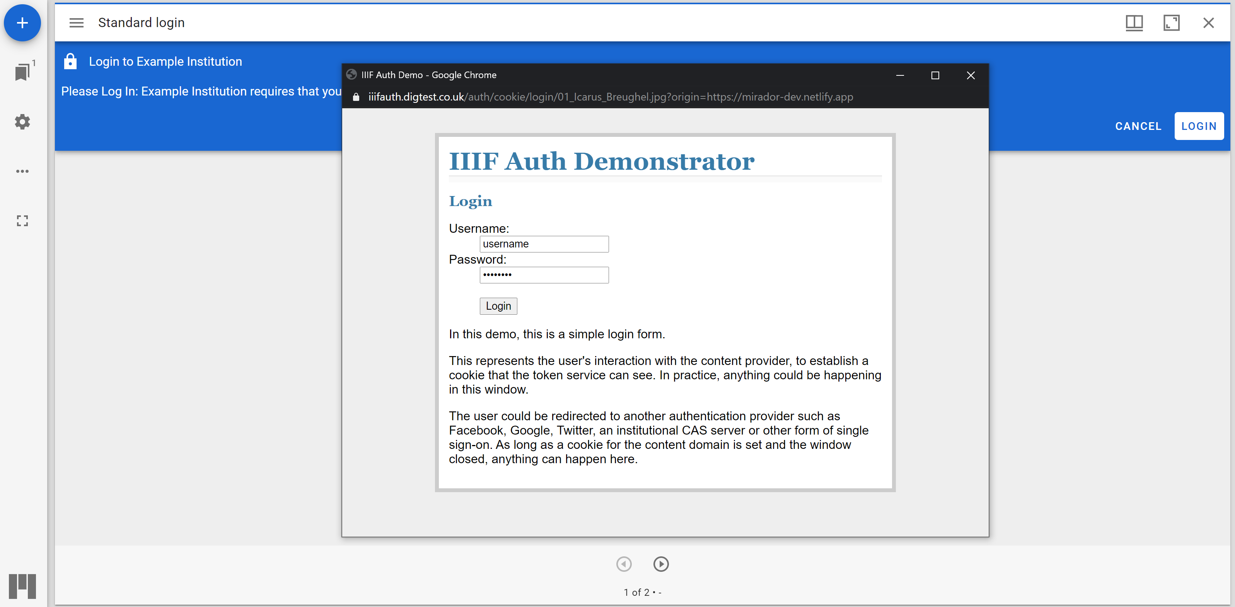1235x607 pixels.
Task: Click the Standard login title bar
Action: (x=142, y=22)
